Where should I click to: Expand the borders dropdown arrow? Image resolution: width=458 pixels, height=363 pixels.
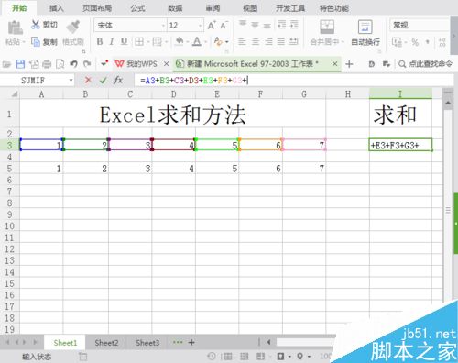pyautogui.click(x=148, y=41)
